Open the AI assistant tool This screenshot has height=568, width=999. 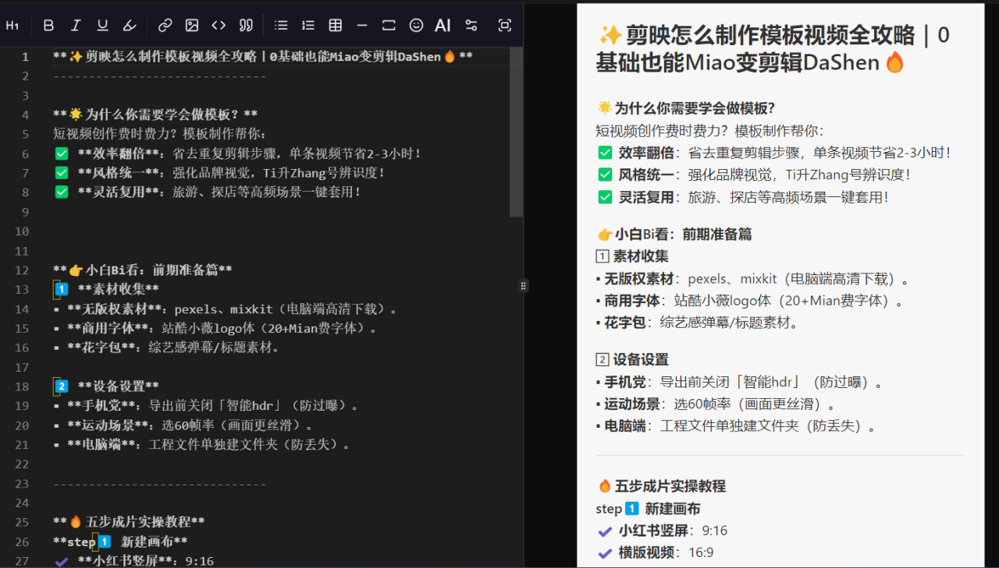coord(443,26)
